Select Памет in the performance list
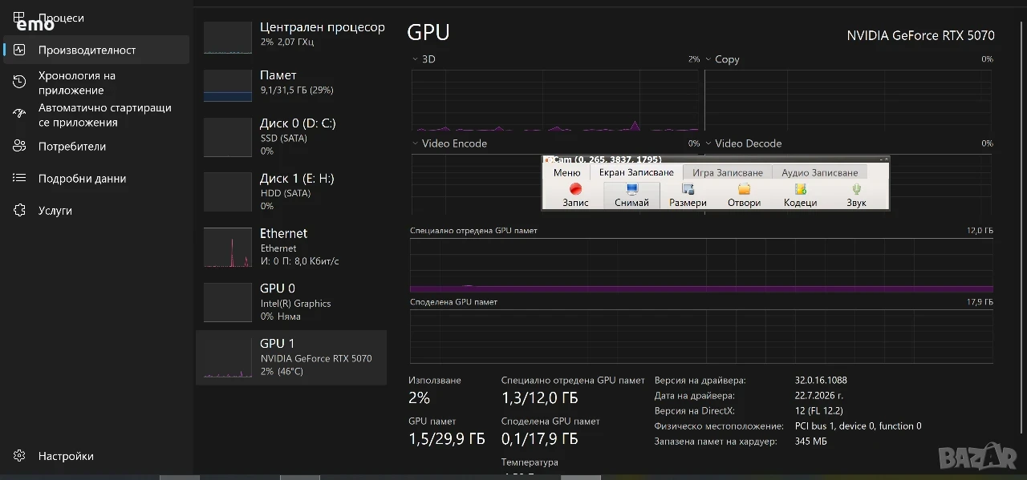Screen dimensions: 1027x480 [291, 86]
